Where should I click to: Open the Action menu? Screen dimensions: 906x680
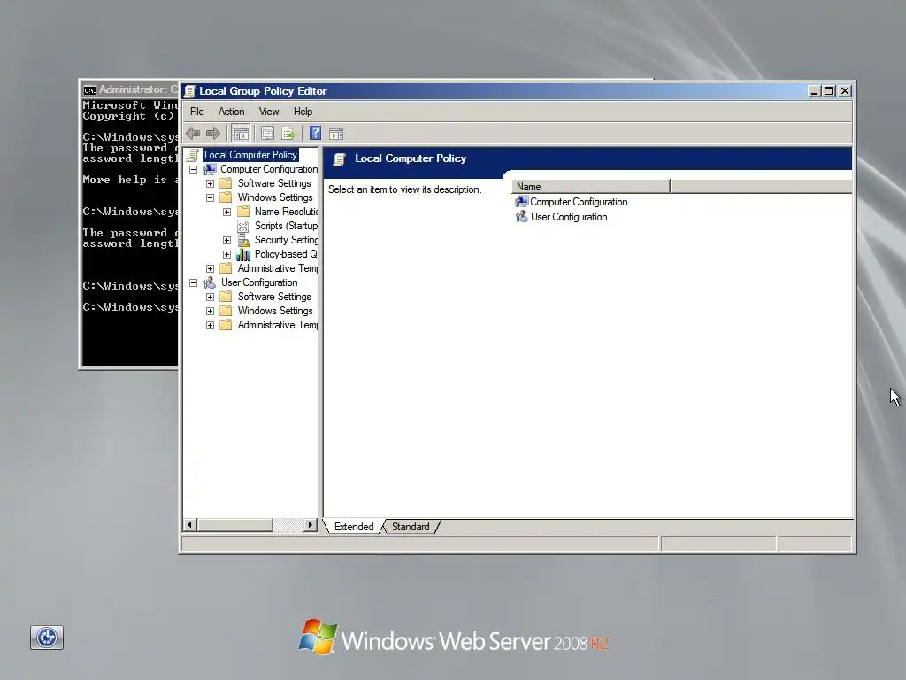point(231,112)
